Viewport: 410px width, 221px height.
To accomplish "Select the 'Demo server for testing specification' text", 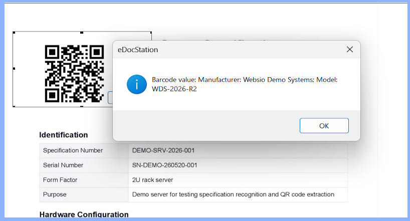I will coord(183,194).
